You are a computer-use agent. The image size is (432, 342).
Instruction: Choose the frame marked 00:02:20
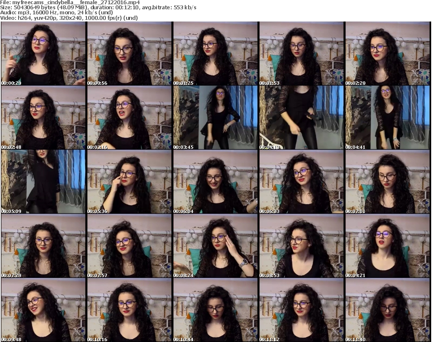point(387,54)
